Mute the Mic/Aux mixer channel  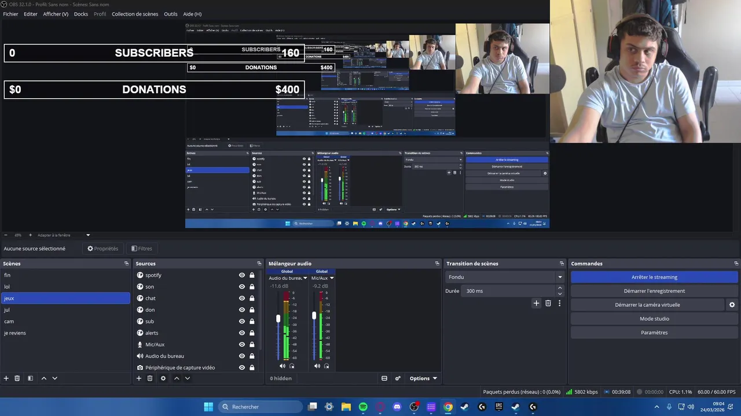tap(317, 366)
